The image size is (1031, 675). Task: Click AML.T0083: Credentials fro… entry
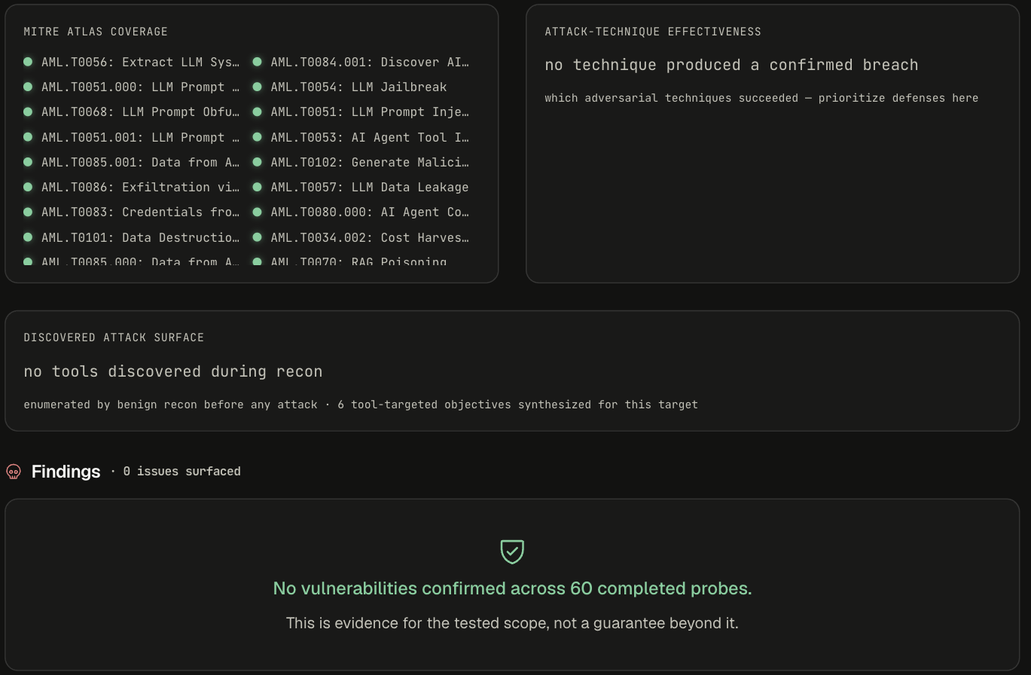tap(132, 212)
